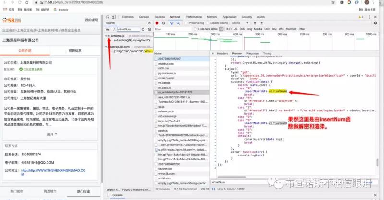Check box beside favicon.ico request
Viewport: 384px width, 200px height.
click(156, 169)
